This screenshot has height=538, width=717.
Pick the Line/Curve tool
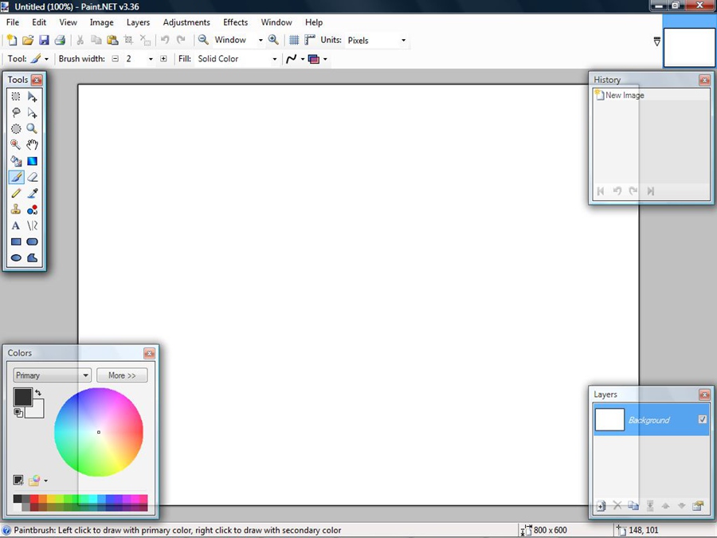pyautogui.click(x=33, y=226)
